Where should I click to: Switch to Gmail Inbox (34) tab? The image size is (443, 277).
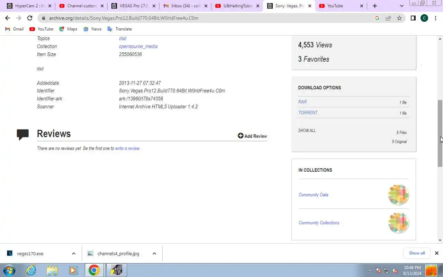tap(185, 6)
